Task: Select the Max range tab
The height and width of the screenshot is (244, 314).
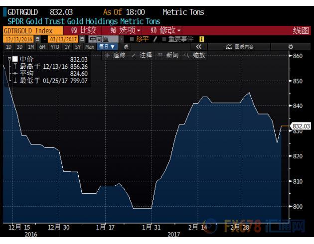Action: (x=90, y=47)
